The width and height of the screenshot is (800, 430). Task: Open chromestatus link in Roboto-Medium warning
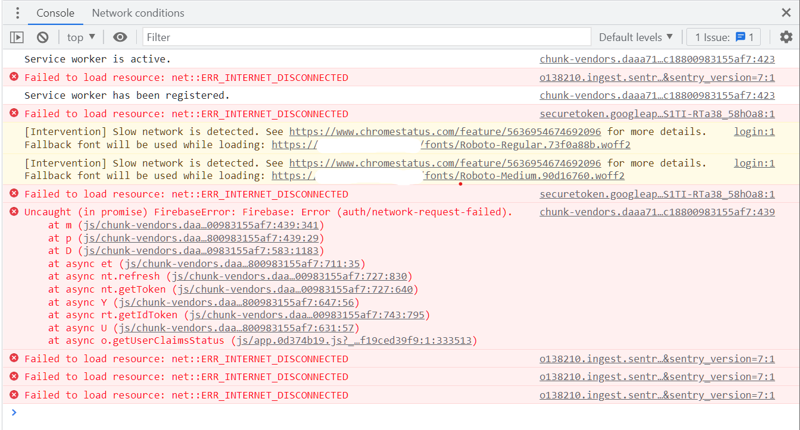point(445,163)
